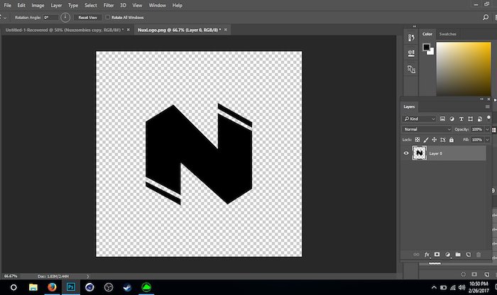This screenshot has width=497, height=295.
Task: Open the History panel icon
Action: [411, 38]
